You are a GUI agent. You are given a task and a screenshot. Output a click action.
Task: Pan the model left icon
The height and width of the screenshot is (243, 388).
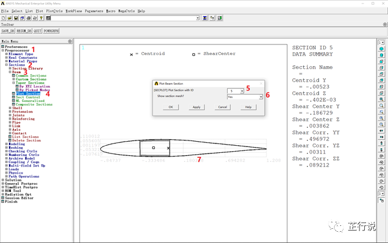[381, 130]
